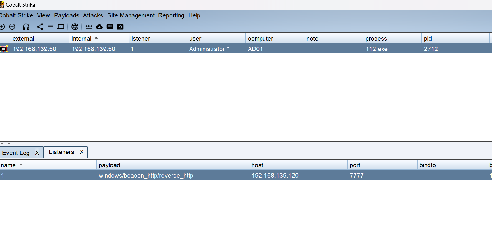Show session table view (three lines icon)
The height and width of the screenshot is (244, 492).
(51, 27)
